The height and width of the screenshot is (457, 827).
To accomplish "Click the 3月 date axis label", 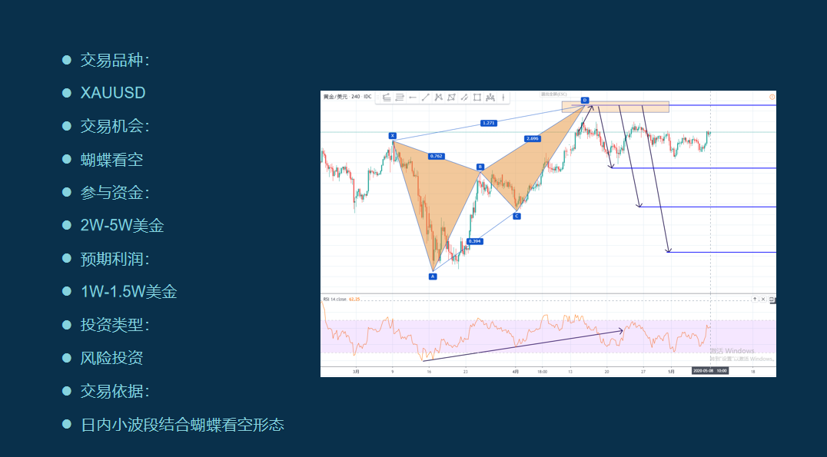I will 356,372.
